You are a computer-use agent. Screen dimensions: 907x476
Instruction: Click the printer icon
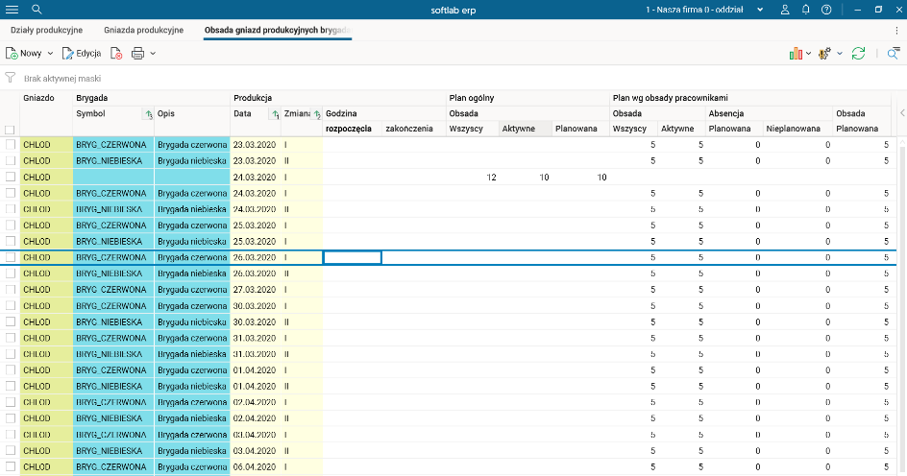[x=137, y=54]
